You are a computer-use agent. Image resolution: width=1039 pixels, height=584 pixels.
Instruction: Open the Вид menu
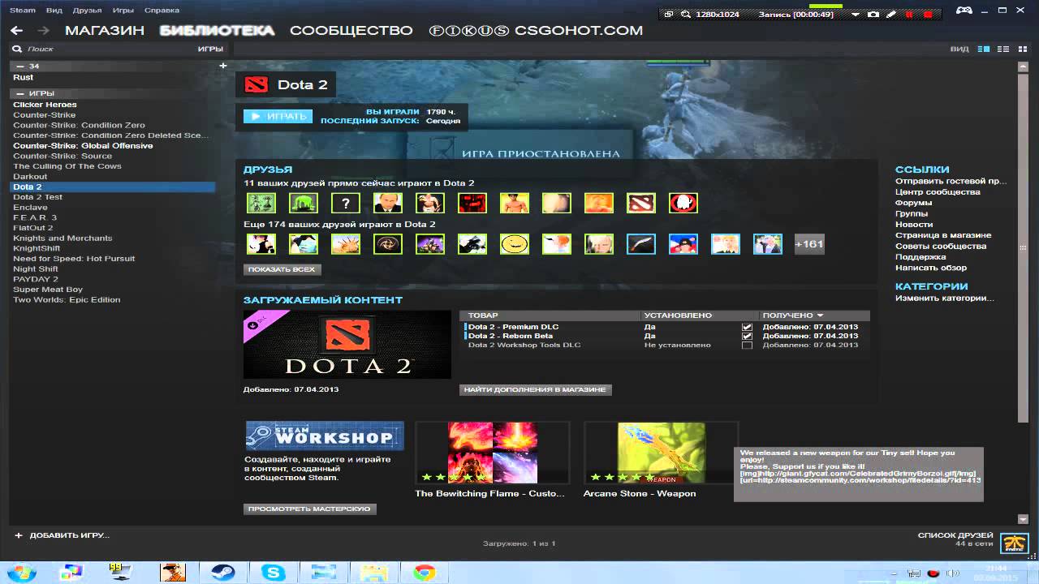[x=54, y=11]
